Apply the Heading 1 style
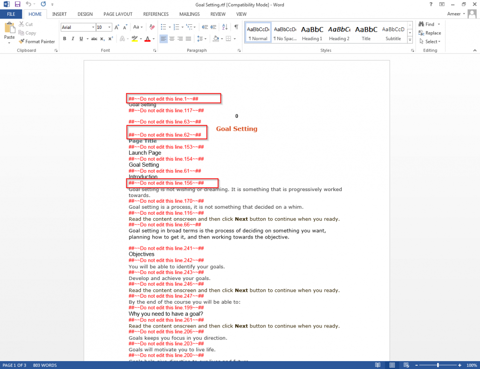This screenshot has height=369, width=480. pyautogui.click(x=312, y=32)
